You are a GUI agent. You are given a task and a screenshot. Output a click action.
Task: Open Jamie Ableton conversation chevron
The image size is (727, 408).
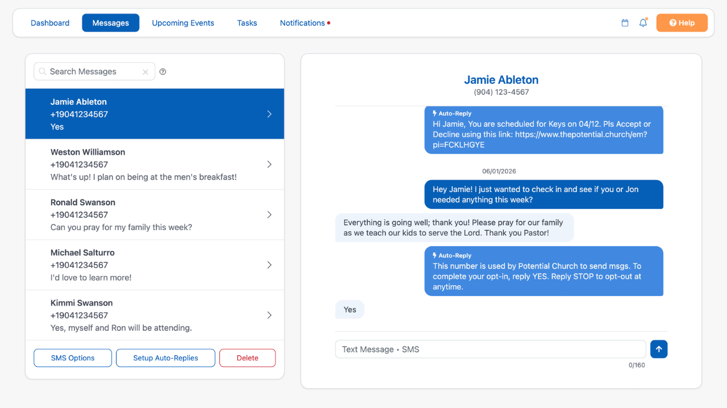[269, 114]
